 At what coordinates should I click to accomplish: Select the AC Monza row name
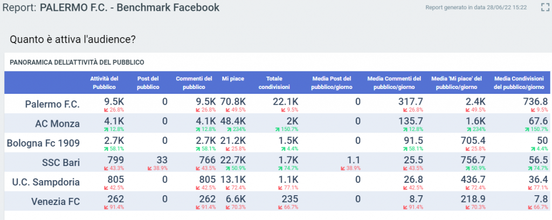click(57, 123)
